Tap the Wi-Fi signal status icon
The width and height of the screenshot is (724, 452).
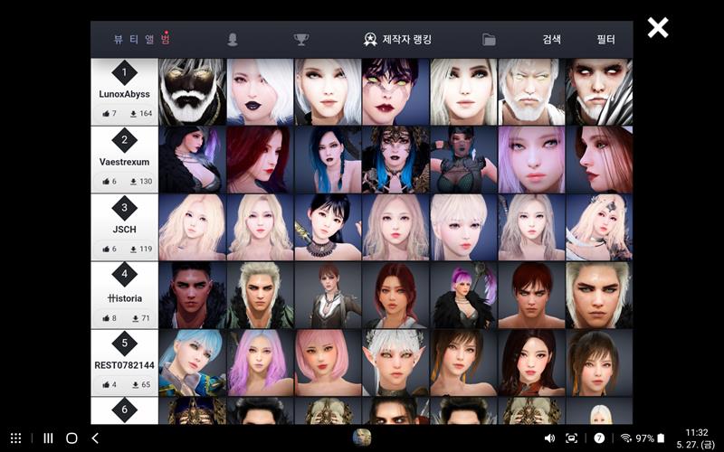(x=626, y=438)
